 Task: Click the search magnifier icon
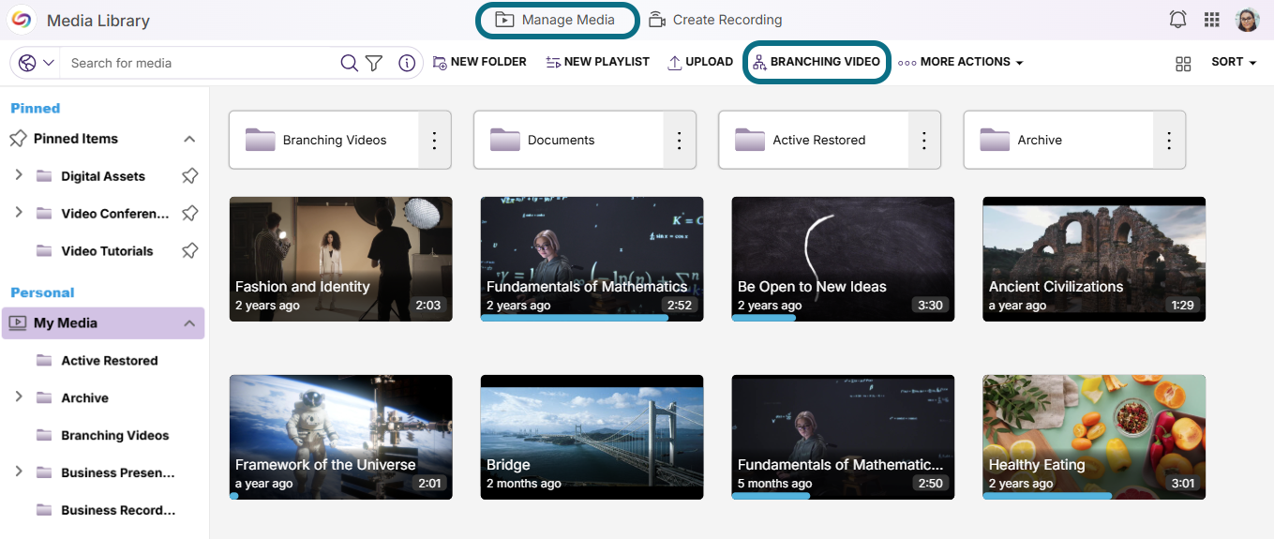point(349,63)
